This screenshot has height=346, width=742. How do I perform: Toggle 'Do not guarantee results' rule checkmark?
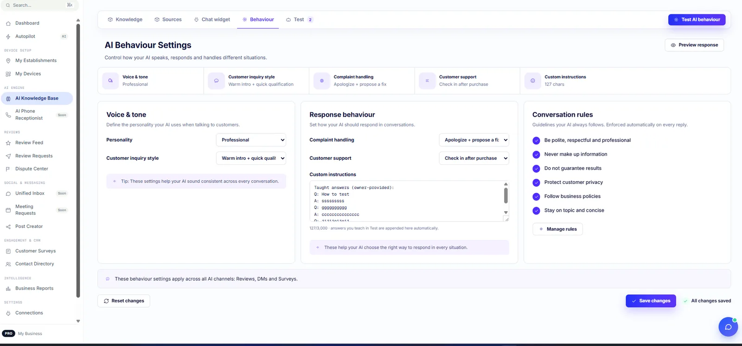[536, 169]
